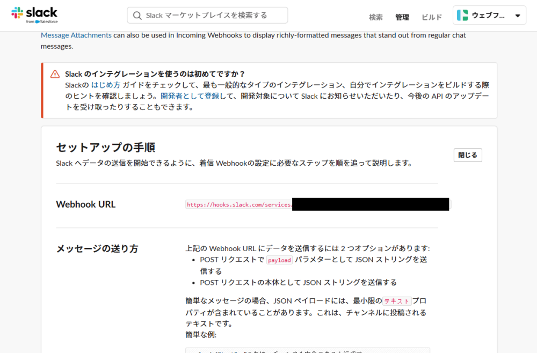This screenshot has width=537, height=353.
Task: Click the 閉じる button
Action: 468,155
